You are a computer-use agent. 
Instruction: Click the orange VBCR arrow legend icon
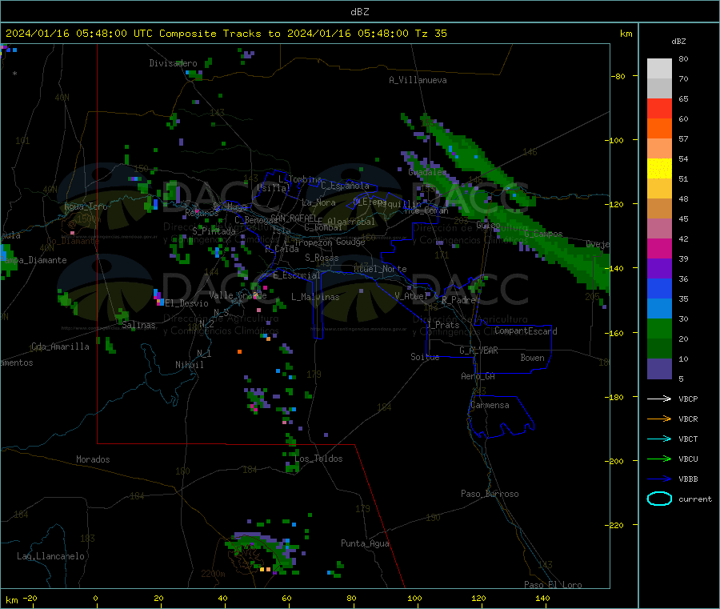click(x=659, y=419)
